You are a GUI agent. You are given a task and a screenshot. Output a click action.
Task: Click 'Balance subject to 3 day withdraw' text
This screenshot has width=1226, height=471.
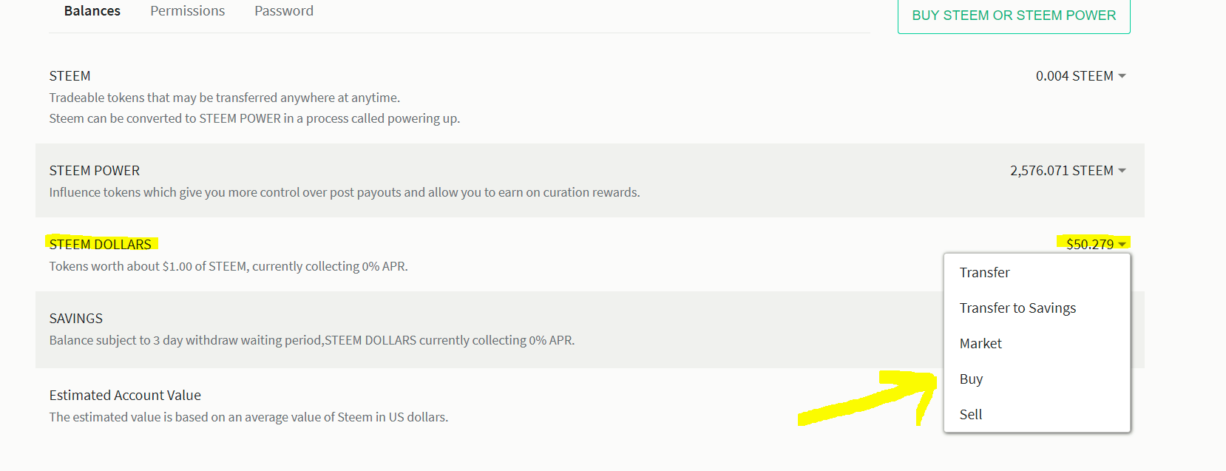point(311,340)
